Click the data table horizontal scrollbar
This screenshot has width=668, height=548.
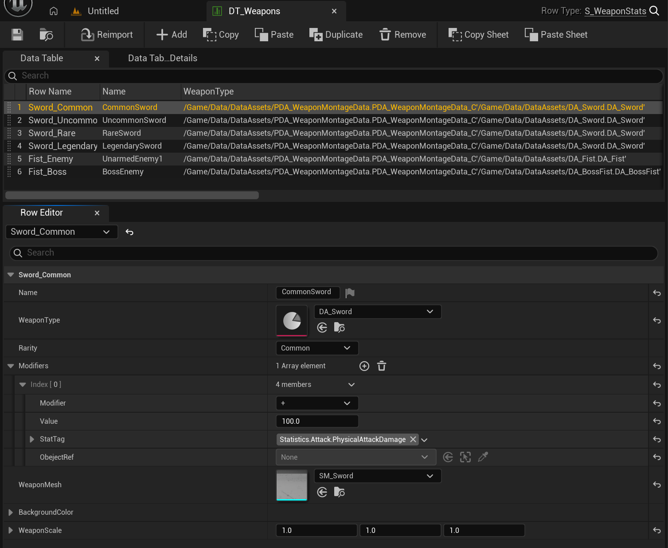pos(132,195)
